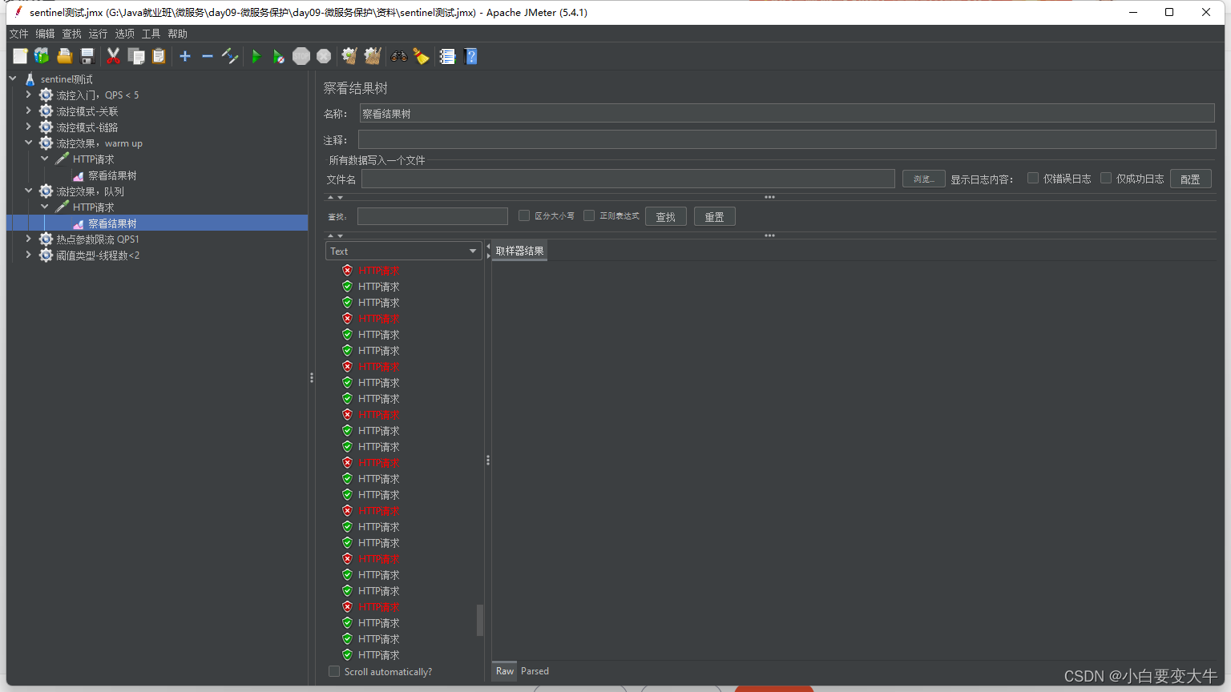The height and width of the screenshot is (692, 1231).
Task: Click the 名称 input field
Action: click(787, 114)
